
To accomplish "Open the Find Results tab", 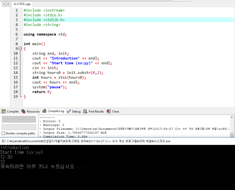I will pyautogui.click(x=94, y=112).
